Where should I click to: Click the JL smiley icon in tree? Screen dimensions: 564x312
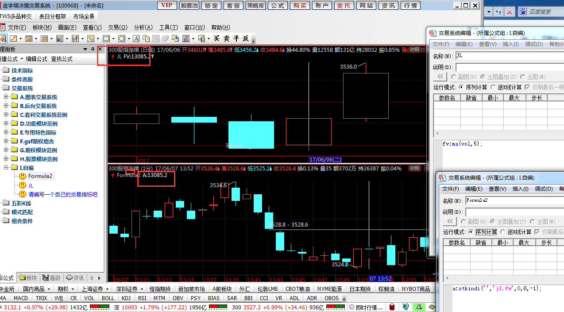pyautogui.click(x=23, y=185)
